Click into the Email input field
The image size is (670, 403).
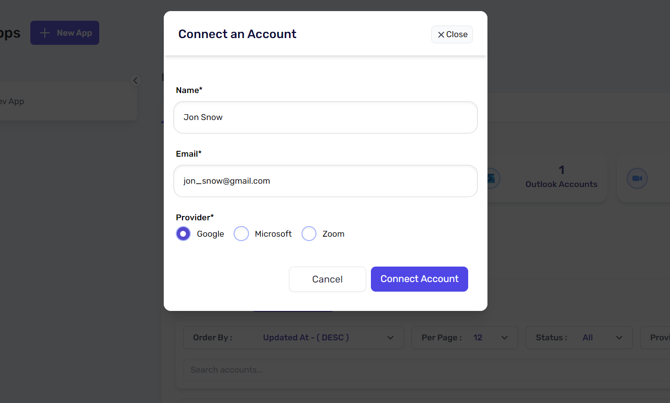coord(325,181)
